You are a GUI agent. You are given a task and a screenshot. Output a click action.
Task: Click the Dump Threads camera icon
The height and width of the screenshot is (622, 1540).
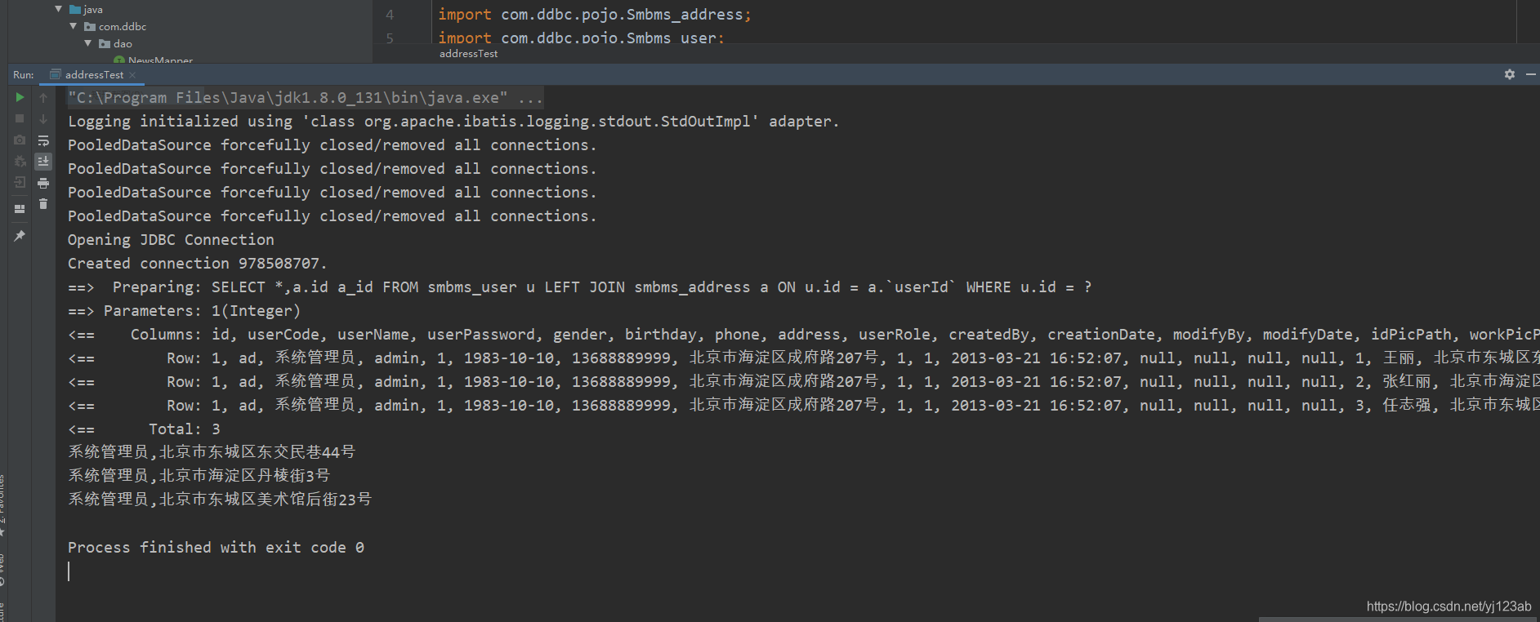point(20,140)
